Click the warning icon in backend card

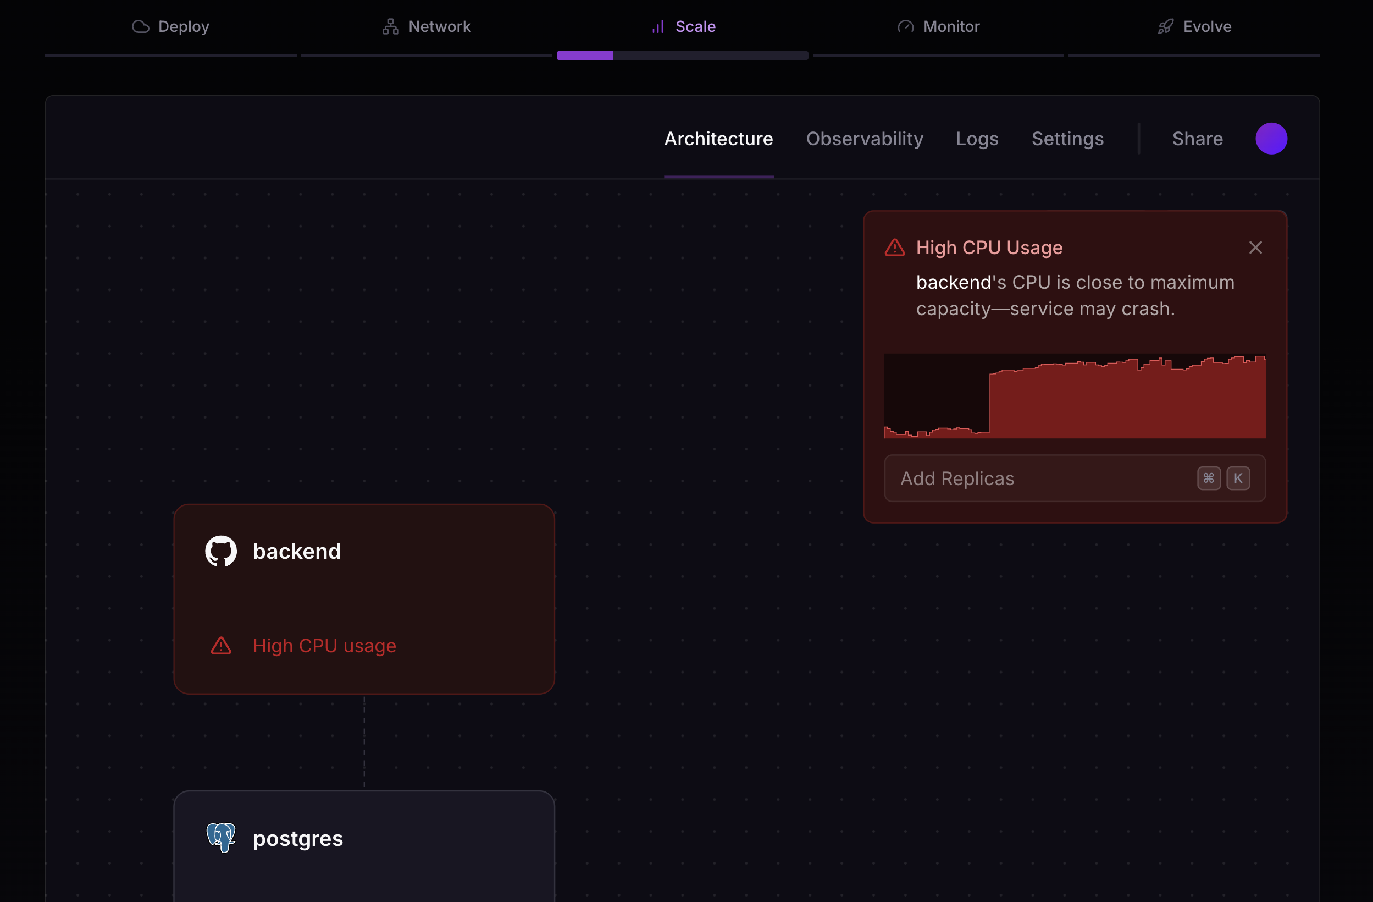click(221, 645)
